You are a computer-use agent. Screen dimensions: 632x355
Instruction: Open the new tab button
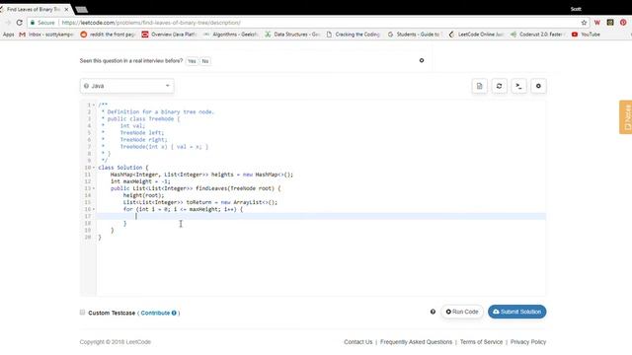click(81, 9)
